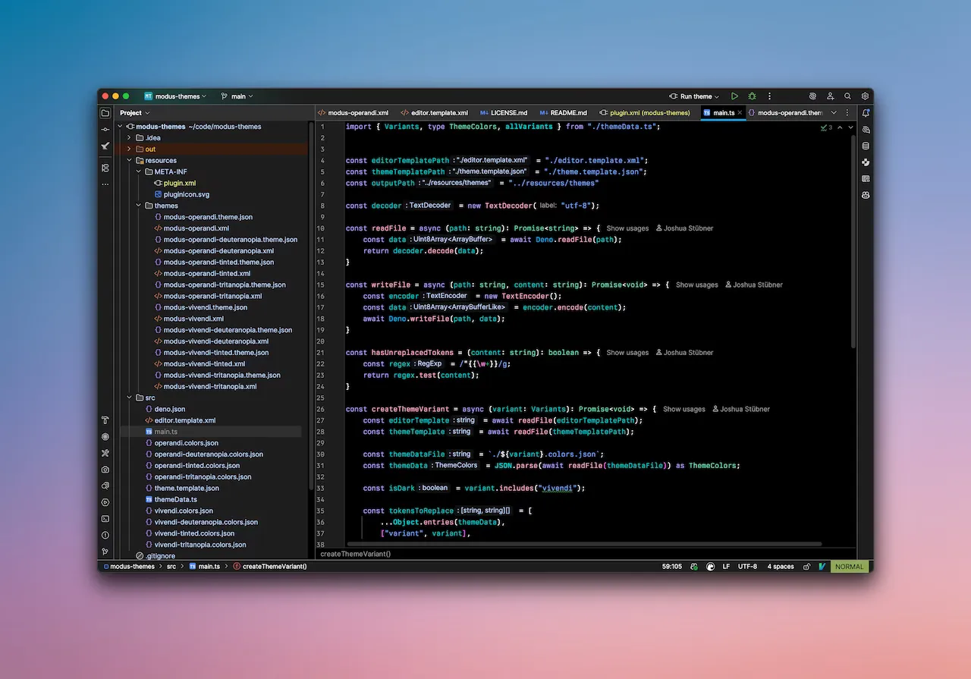Image resolution: width=971 pixels, height=679 pixels.
Task: Open the Project tool window folder icon
Action: [105, 112]
